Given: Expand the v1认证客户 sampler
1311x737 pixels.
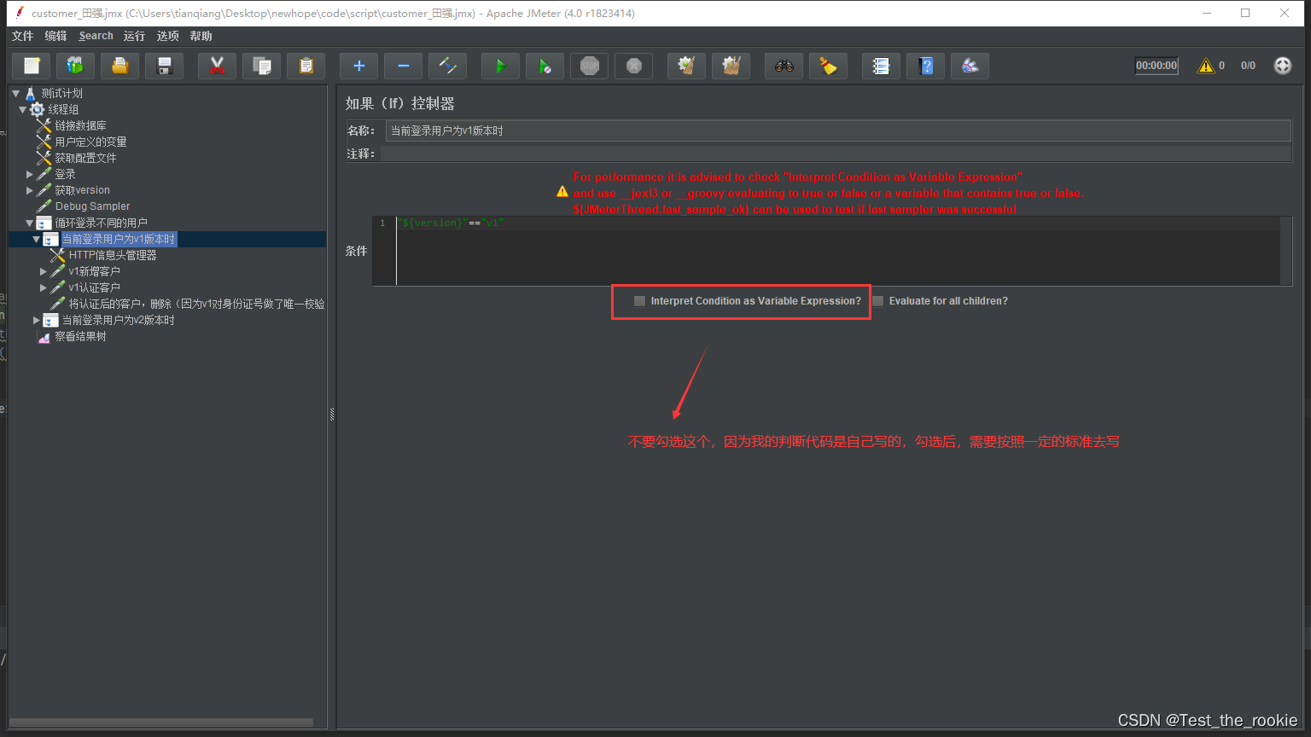Looking at the screenshot, I should (43, 287).
